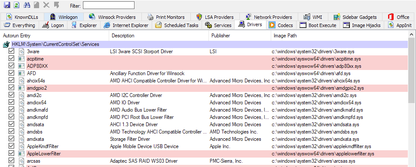Uncheck the acpitime entry checkbox

[12, 59]
